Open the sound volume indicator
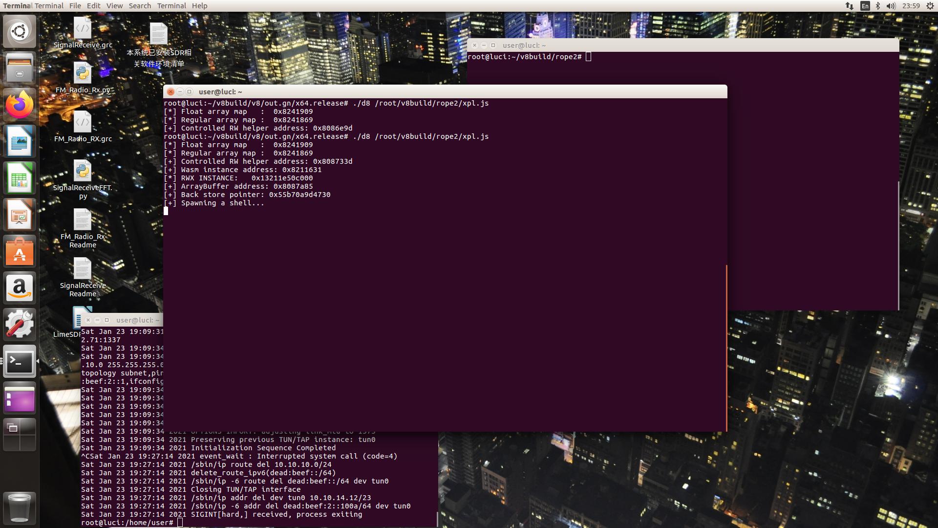Screen dimensions: 938x528 coord(891,6)
